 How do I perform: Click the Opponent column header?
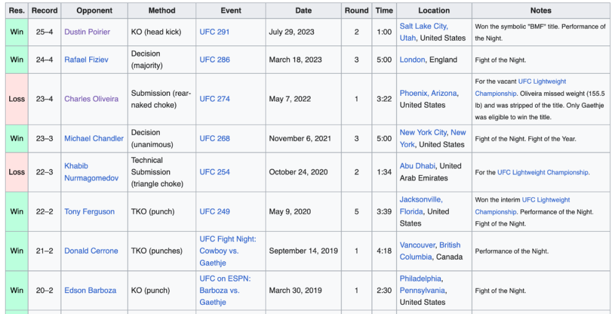[95, 10]
